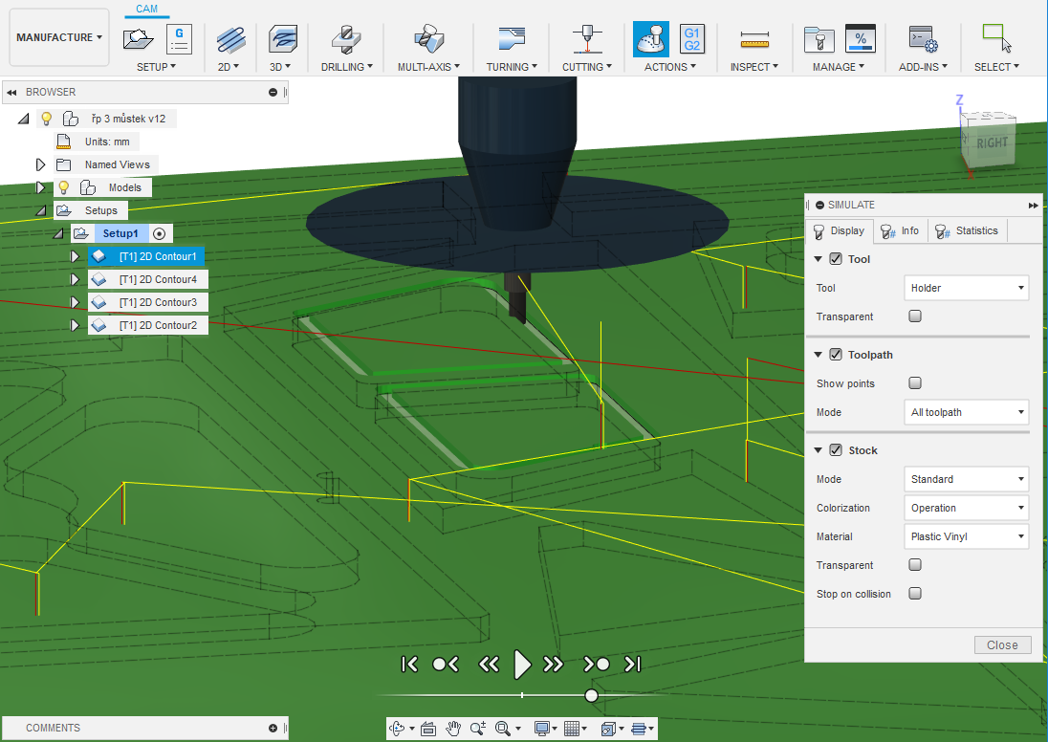The image size is (1048, 742).
Task: Open the Tool Library icon in Manage
Action: tap(819, 39)
